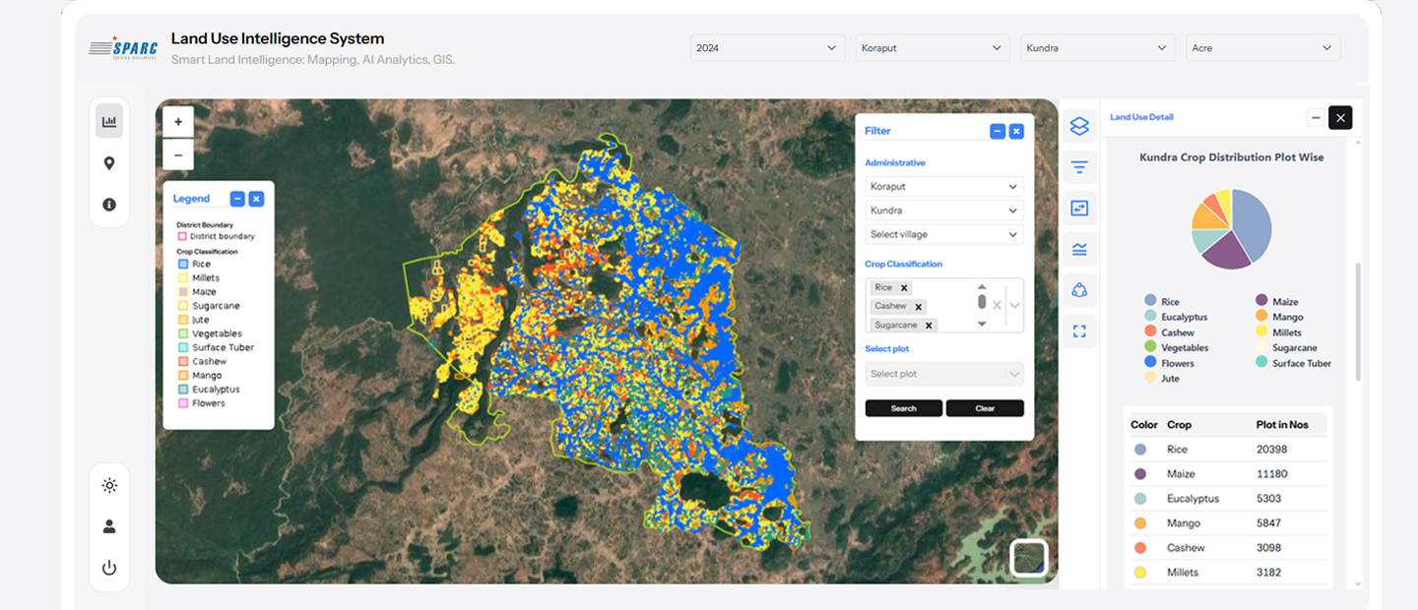Close the Land Use Detail panel
The image size is (1418, 610).
(x=1340, y=118)
